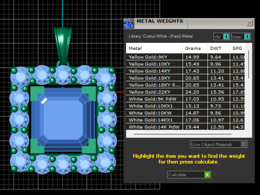Click the 15.56 DWT value

tap(217, 92)
